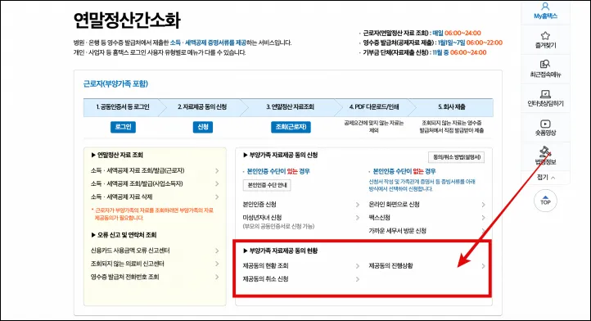
Task: Click the 연말정산간소화 page title
Action: [127, 20]
